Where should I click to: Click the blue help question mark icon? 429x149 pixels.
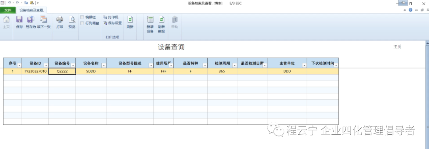click(410, 10)
